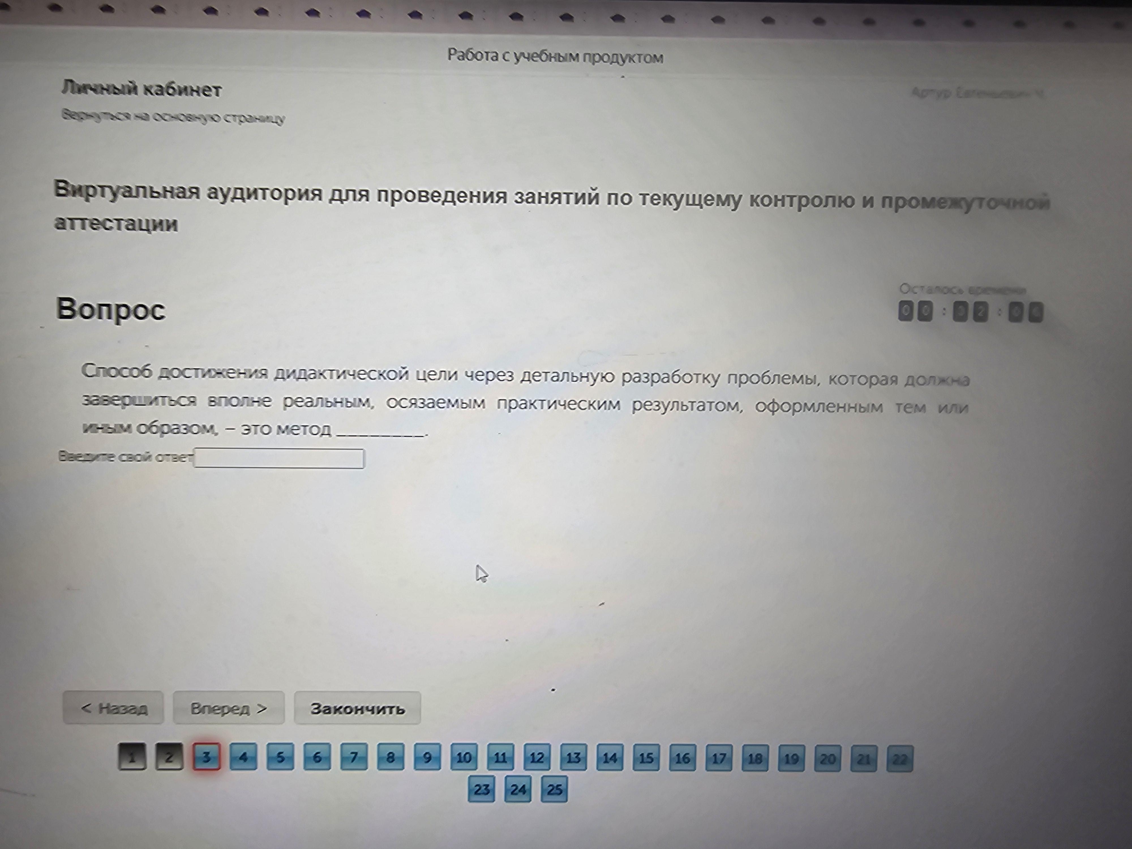The height and width of the screenshot is (849, 1132).
Task: Click the Введите свой ответ label
Action: (125, 456)
